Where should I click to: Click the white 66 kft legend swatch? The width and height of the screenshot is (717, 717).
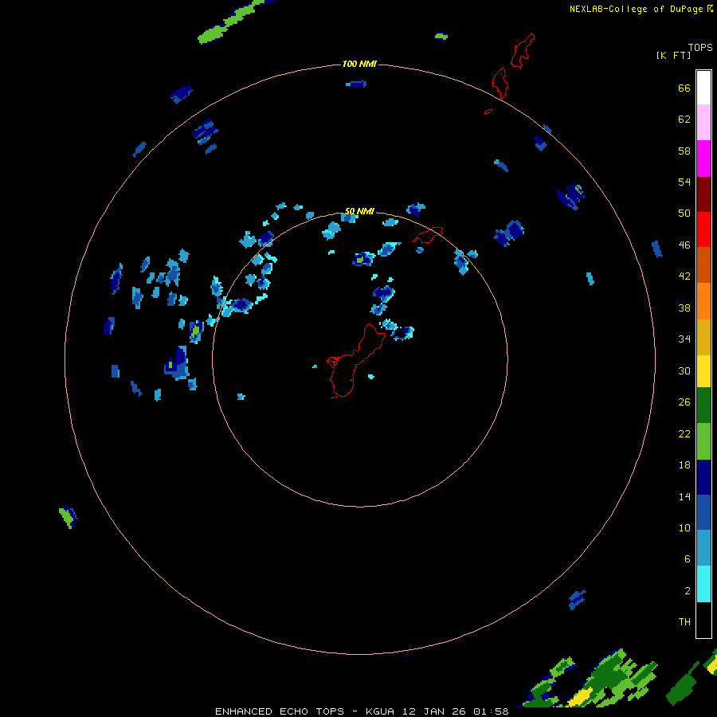(x=703, y=88)
